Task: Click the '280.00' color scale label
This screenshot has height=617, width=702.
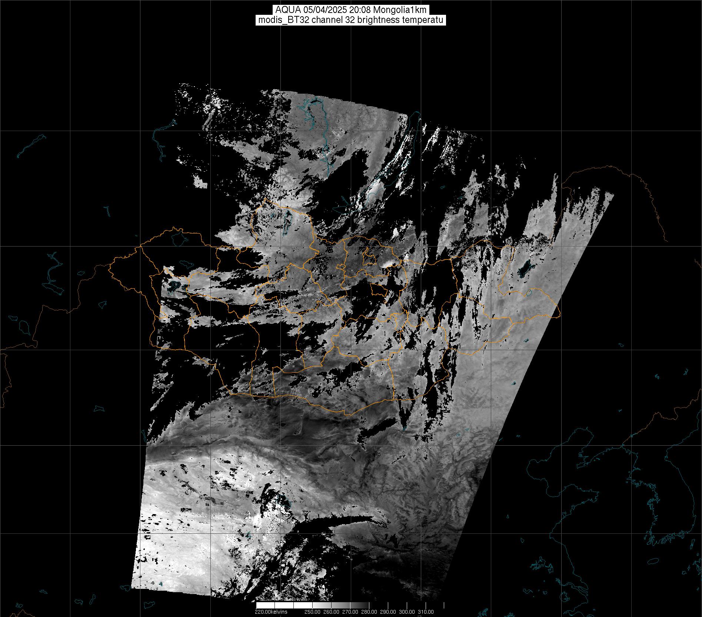Action: (x=369, y=612)
